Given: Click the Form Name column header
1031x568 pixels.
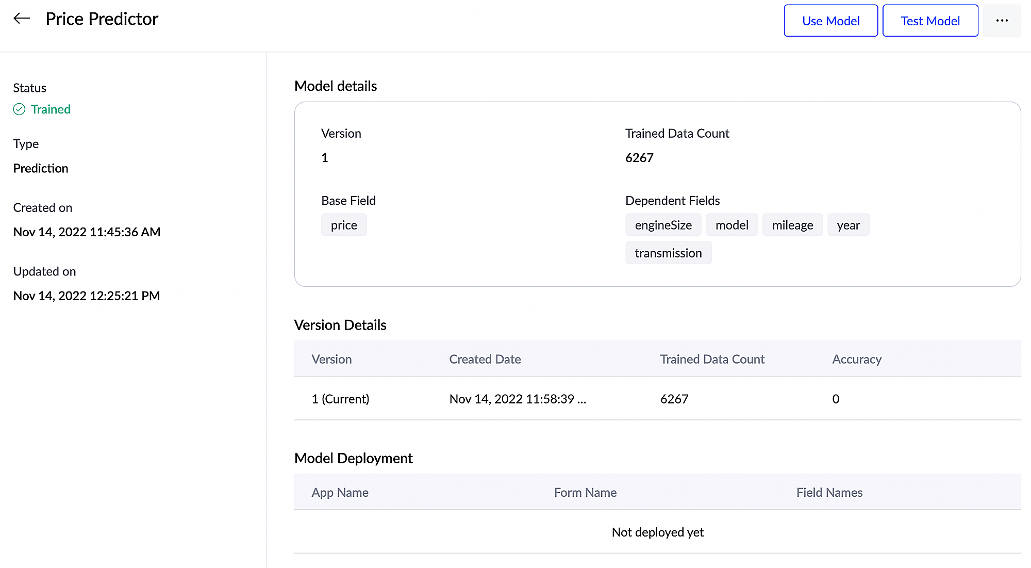Looking at the screenshot, I should [x=585, y=493].
